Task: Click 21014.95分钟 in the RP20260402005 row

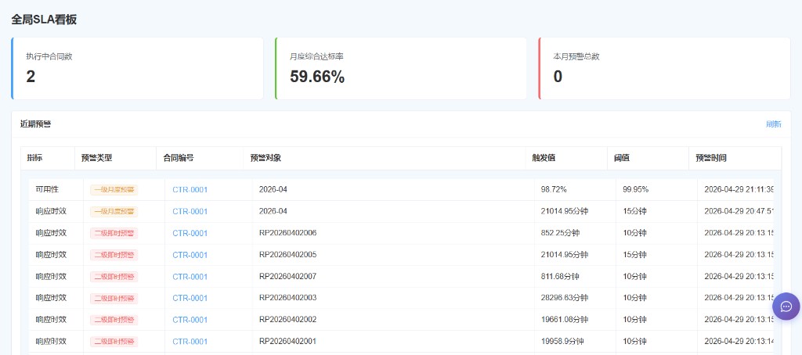Action: click(x=565, y=255)
